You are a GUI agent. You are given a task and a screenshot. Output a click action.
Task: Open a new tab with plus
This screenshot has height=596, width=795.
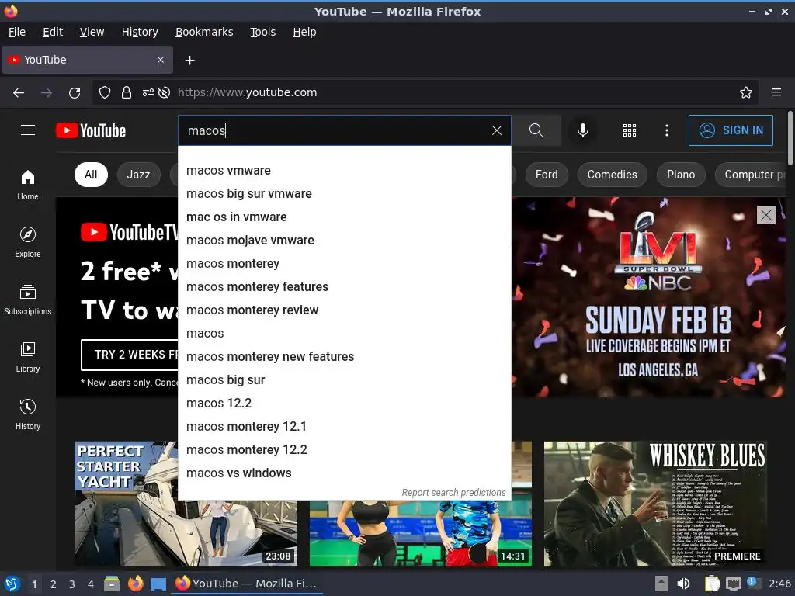[x=189, y=61]
